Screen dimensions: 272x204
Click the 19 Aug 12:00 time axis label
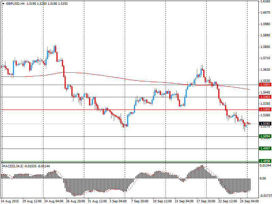coord(32,201)
